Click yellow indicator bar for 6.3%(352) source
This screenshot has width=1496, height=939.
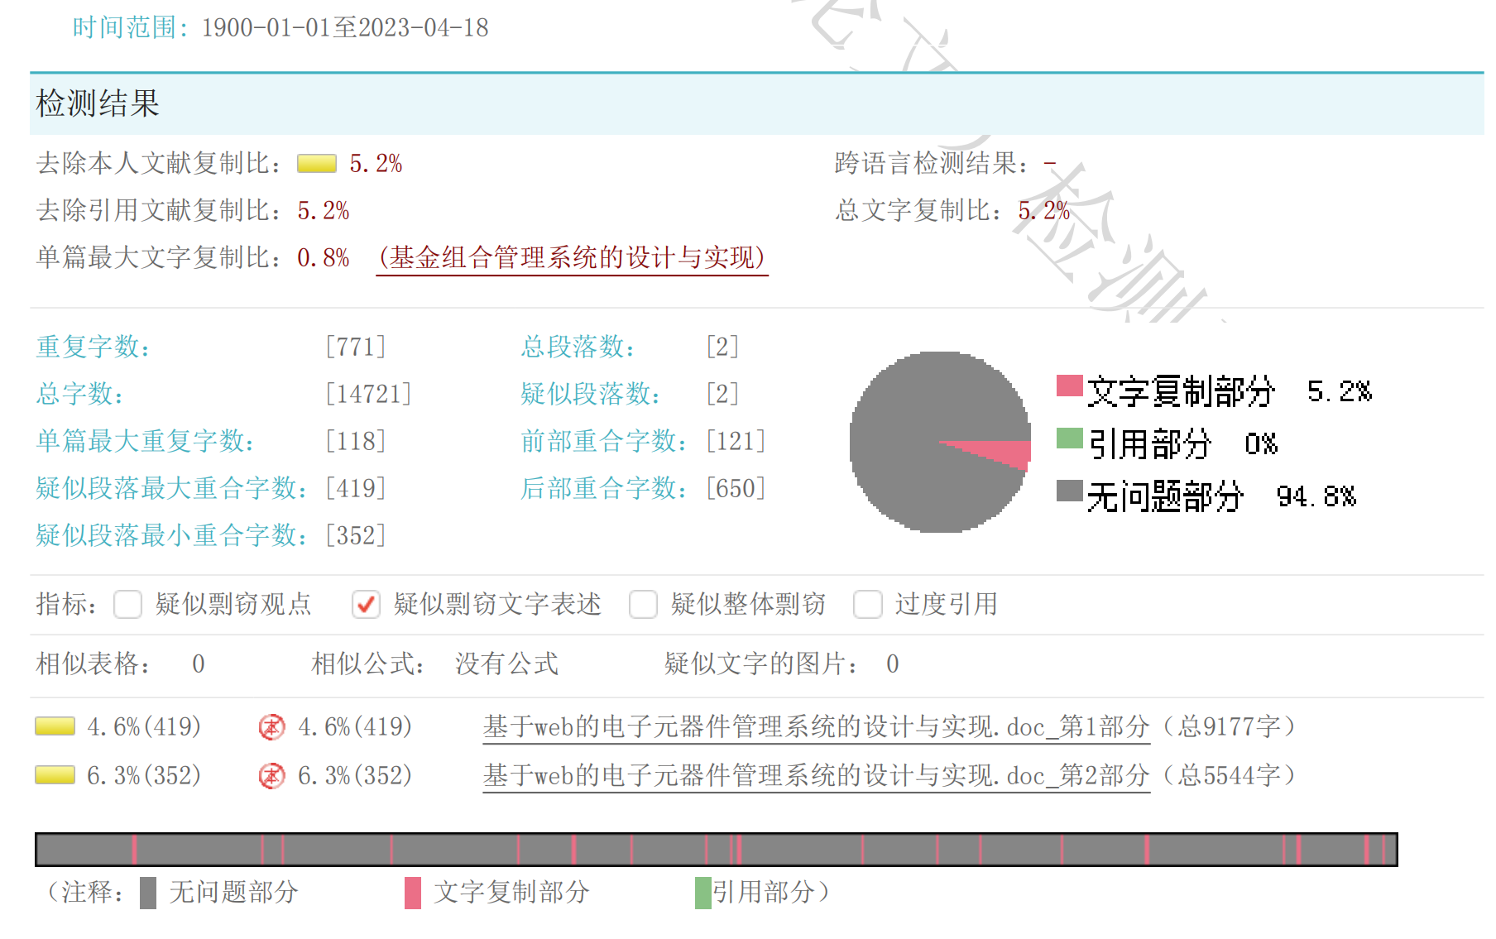(x=54, y=775)
